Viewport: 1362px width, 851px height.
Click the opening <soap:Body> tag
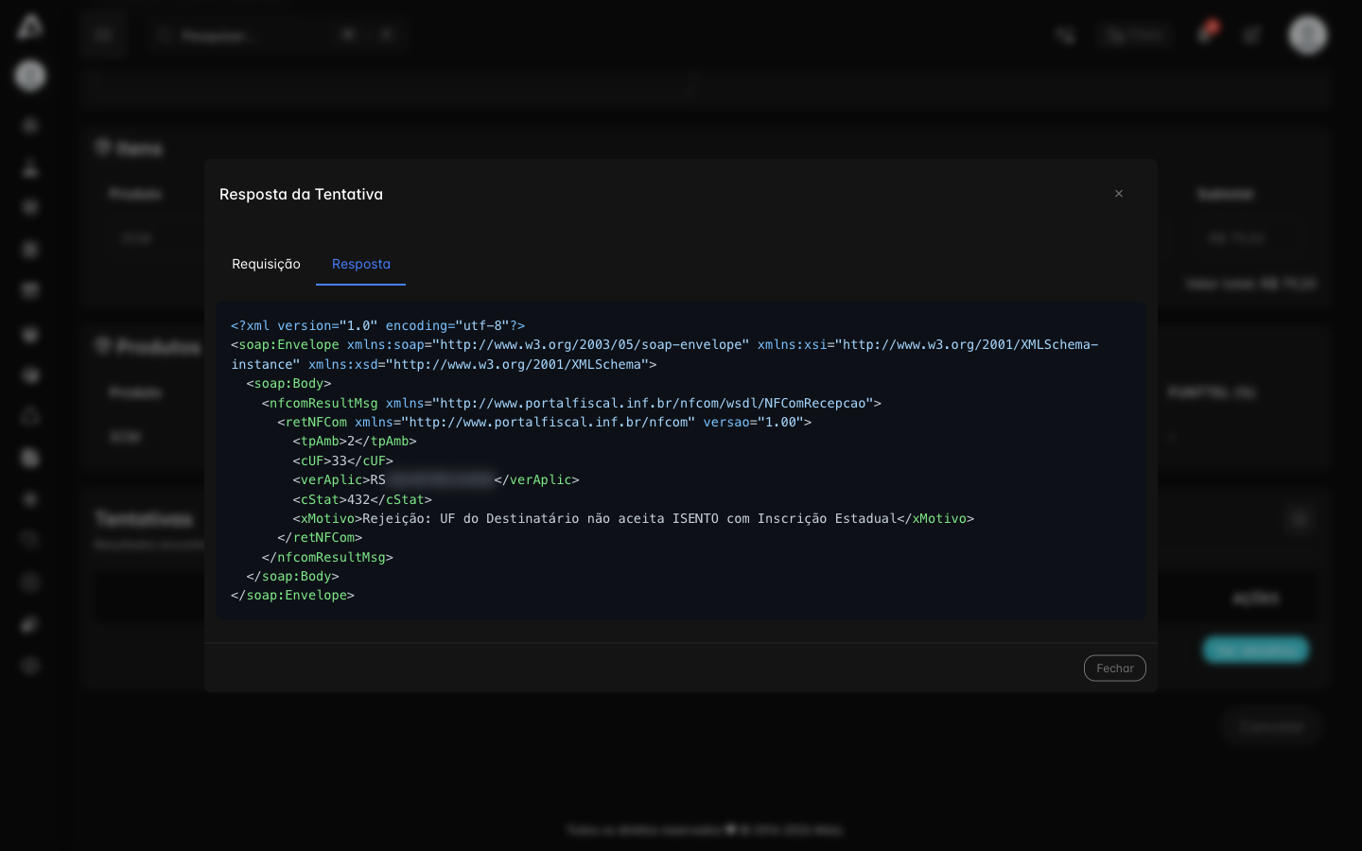point(288,383)
